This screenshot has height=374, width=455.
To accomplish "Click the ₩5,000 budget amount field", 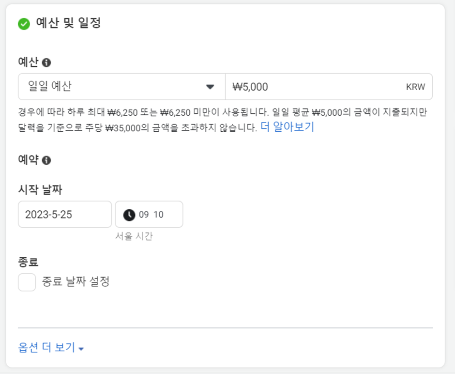I will point(329,87).
